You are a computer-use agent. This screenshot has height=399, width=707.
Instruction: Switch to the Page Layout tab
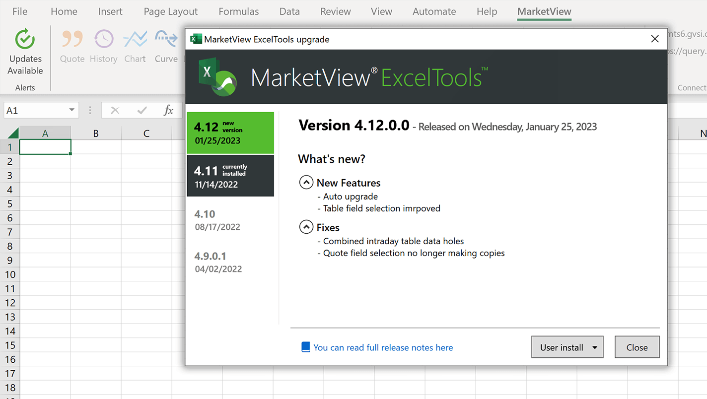[171, 11]
